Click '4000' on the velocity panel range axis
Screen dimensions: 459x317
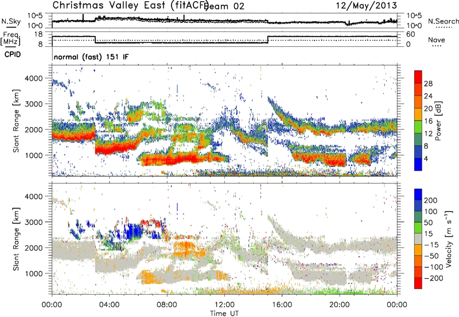(34, 196)
